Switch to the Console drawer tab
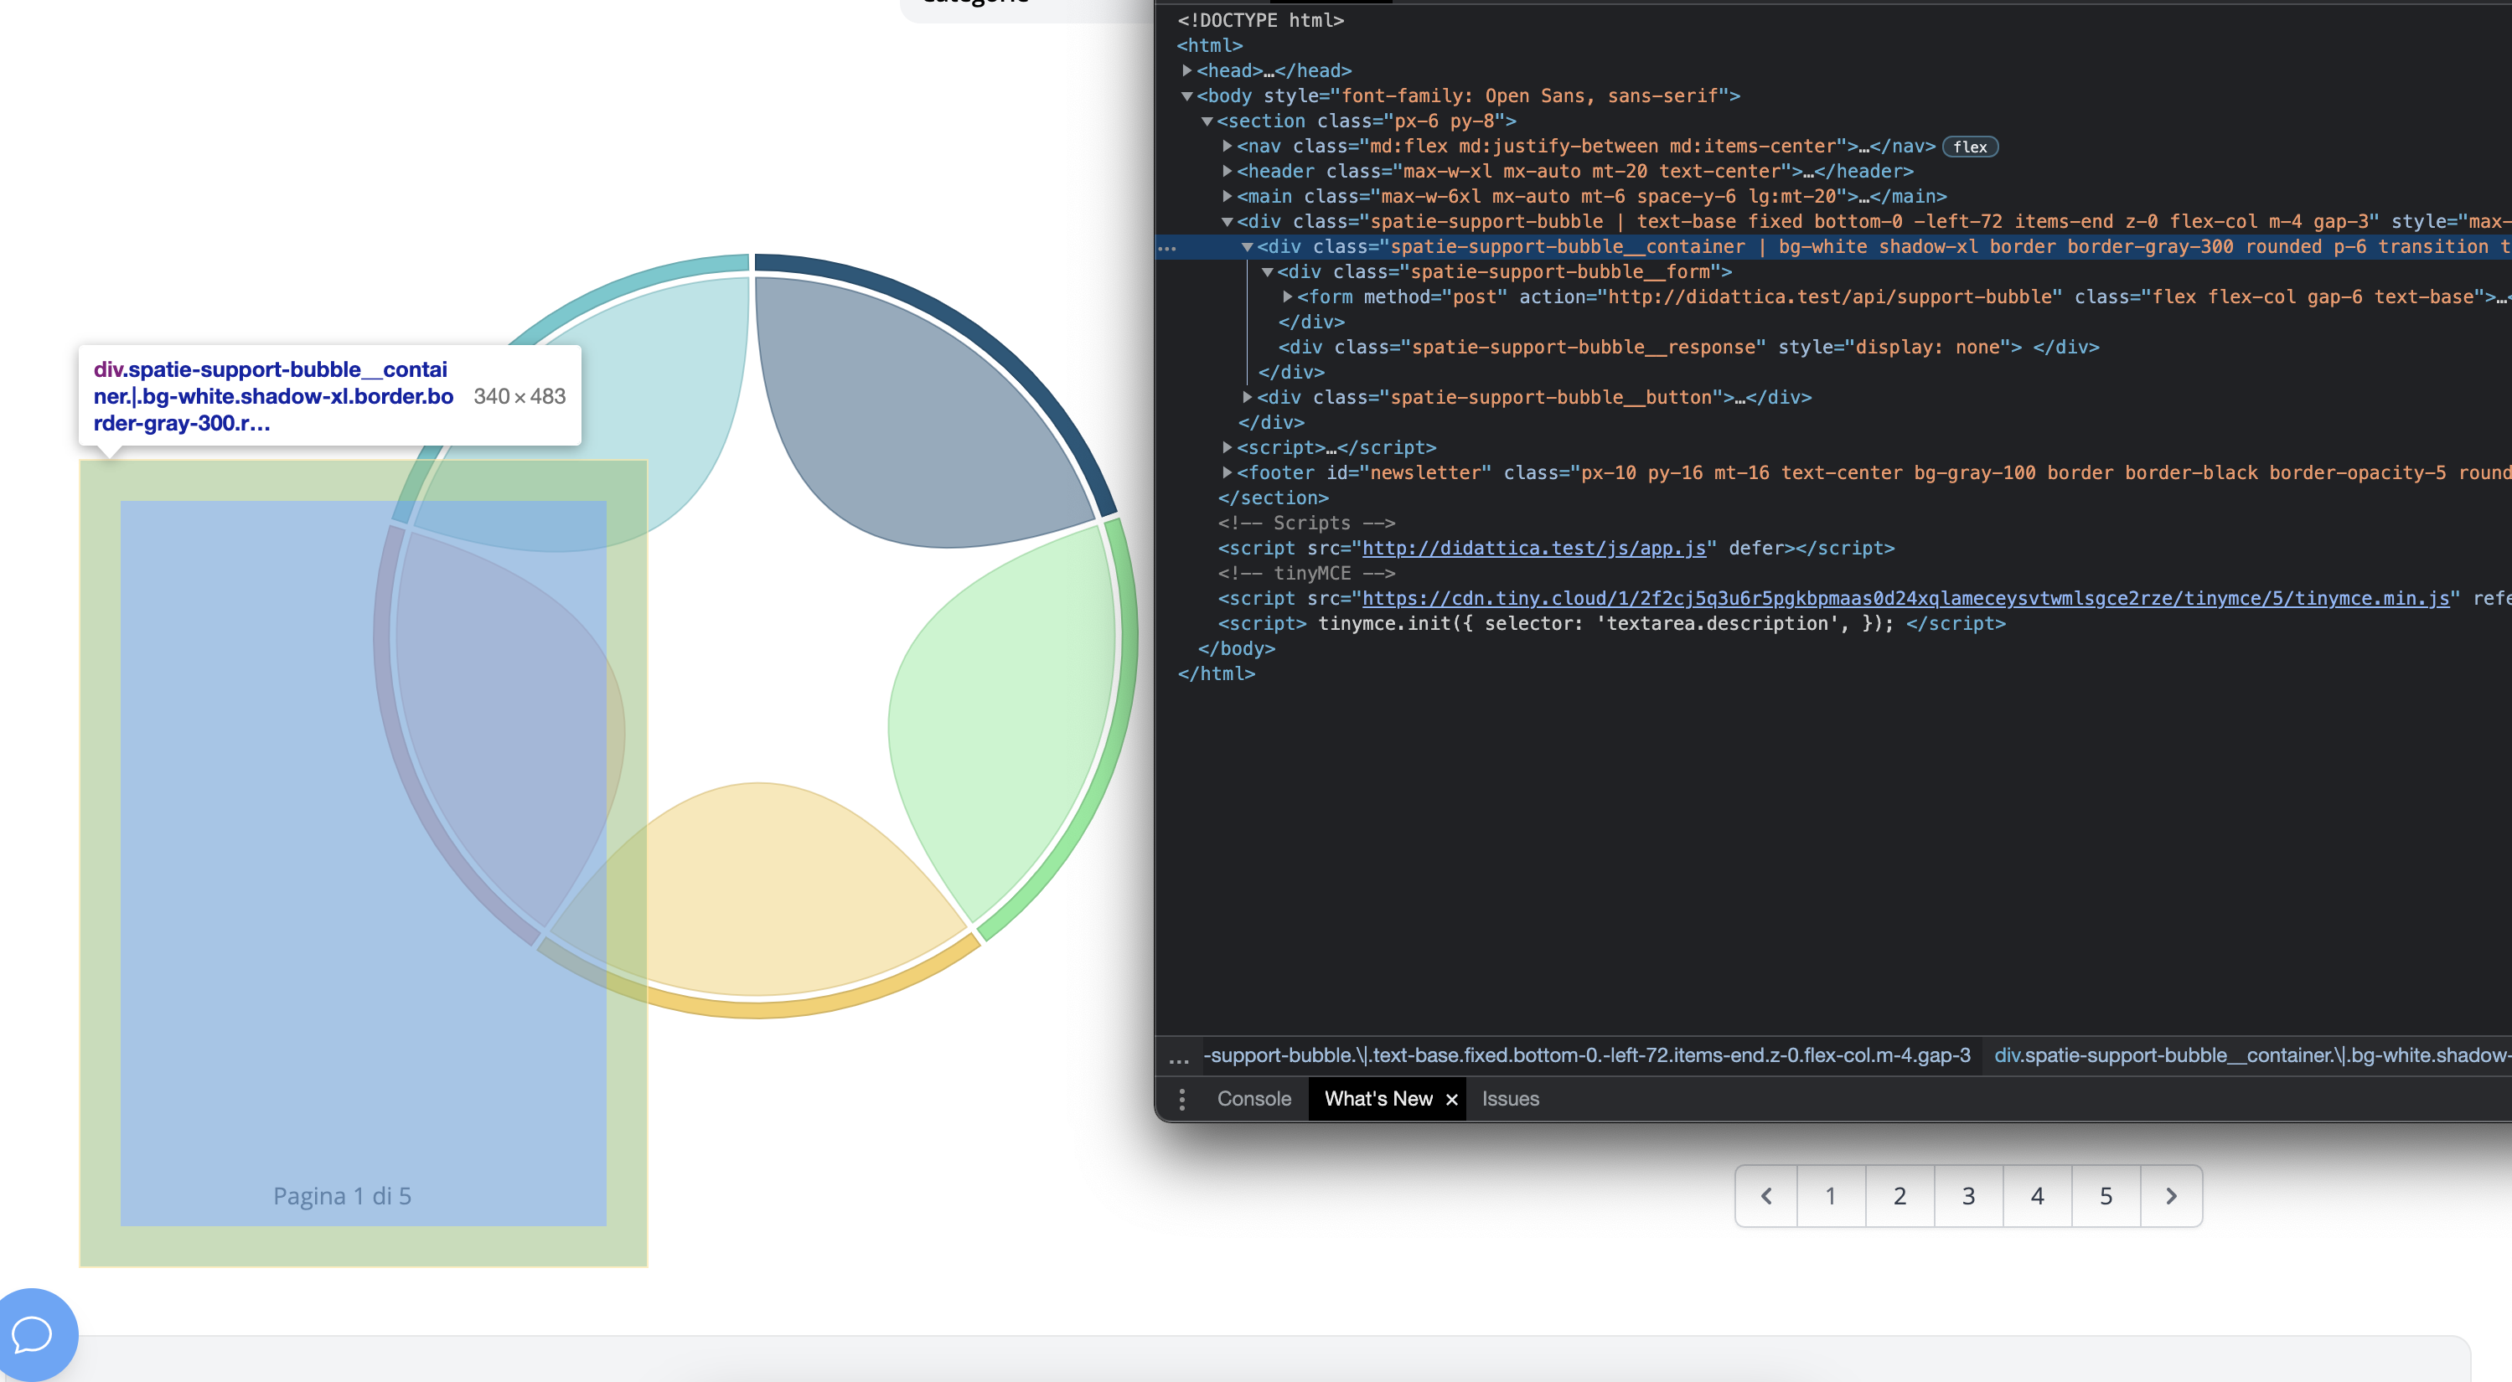 1254,1100
